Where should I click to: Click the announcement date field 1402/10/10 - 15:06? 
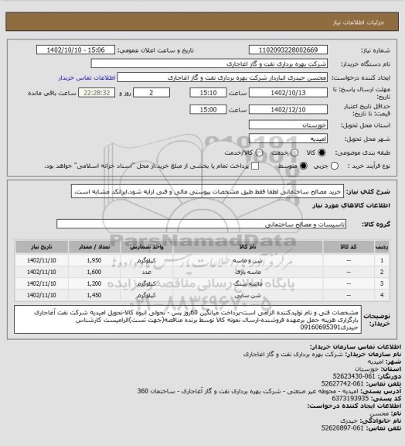click(76, 50)
